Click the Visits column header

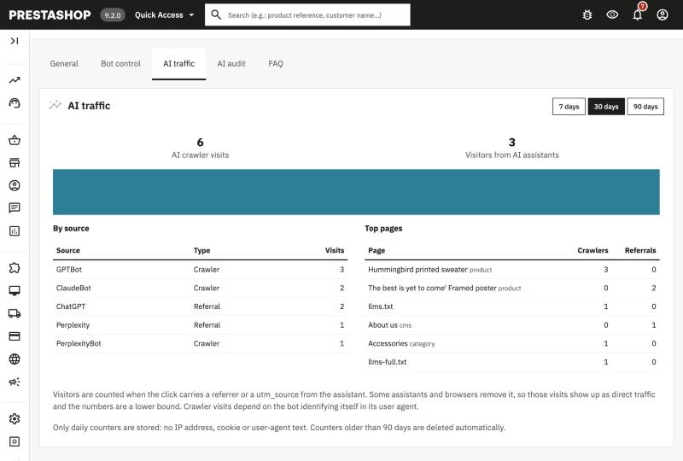[335, 250]
